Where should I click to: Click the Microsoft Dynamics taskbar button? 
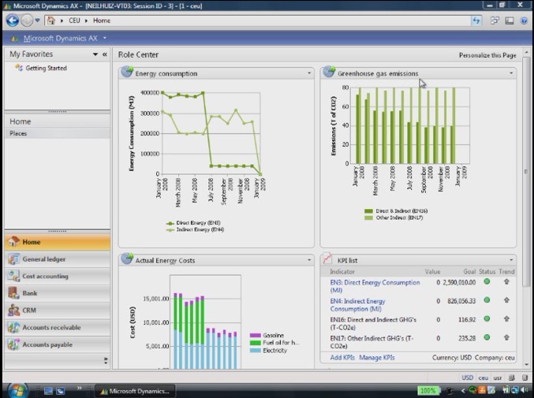pyautogui.click(x=135, y=391)
